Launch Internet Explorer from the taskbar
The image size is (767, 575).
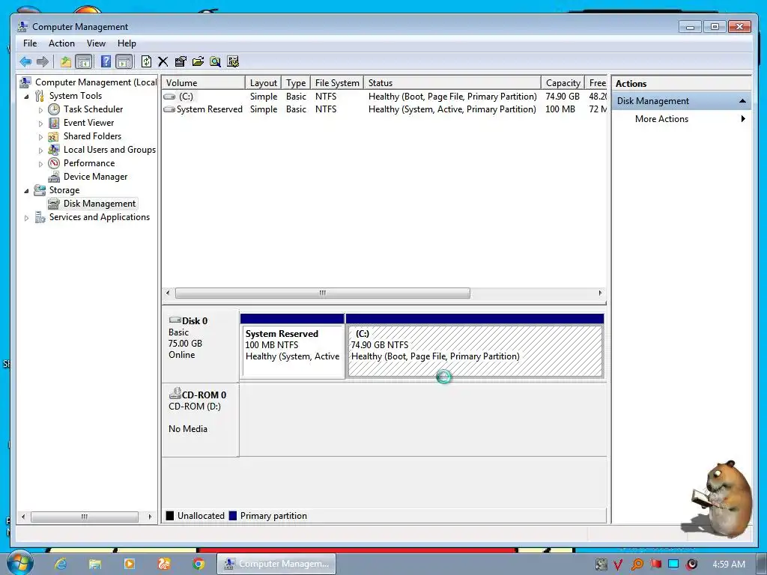(x=61, y=564)
